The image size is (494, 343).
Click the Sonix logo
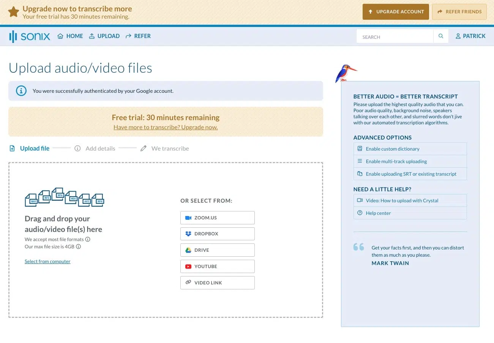pos(29,36)
